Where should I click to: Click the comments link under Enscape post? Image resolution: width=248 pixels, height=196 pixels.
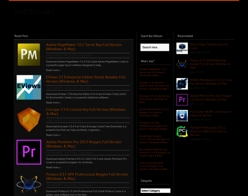tap(75, 120)
